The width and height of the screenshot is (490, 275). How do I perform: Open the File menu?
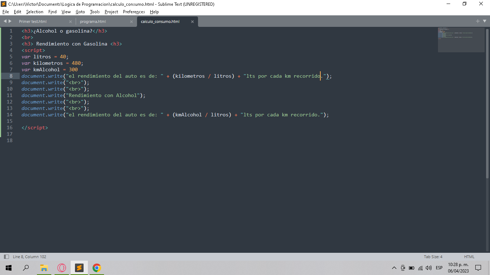click(x=5, y=12)
